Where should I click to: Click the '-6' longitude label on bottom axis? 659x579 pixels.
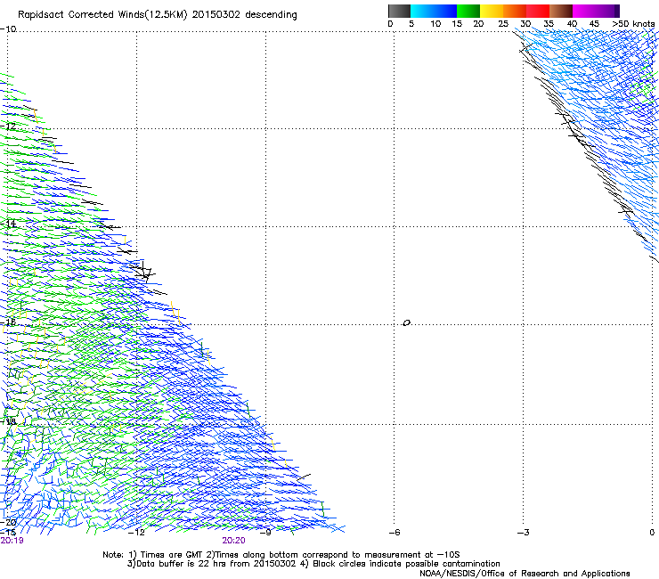[x=395, y=533]
